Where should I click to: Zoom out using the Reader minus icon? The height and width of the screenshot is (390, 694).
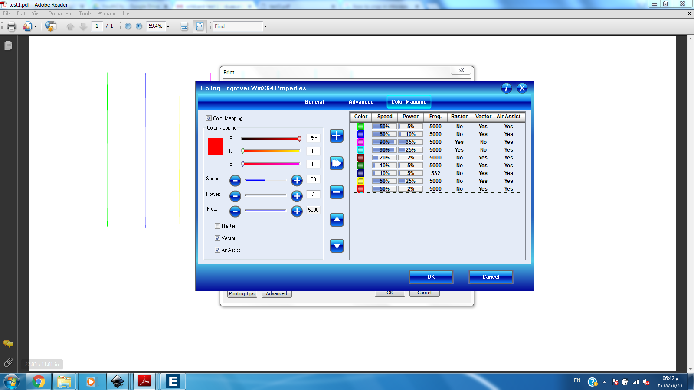128,26
